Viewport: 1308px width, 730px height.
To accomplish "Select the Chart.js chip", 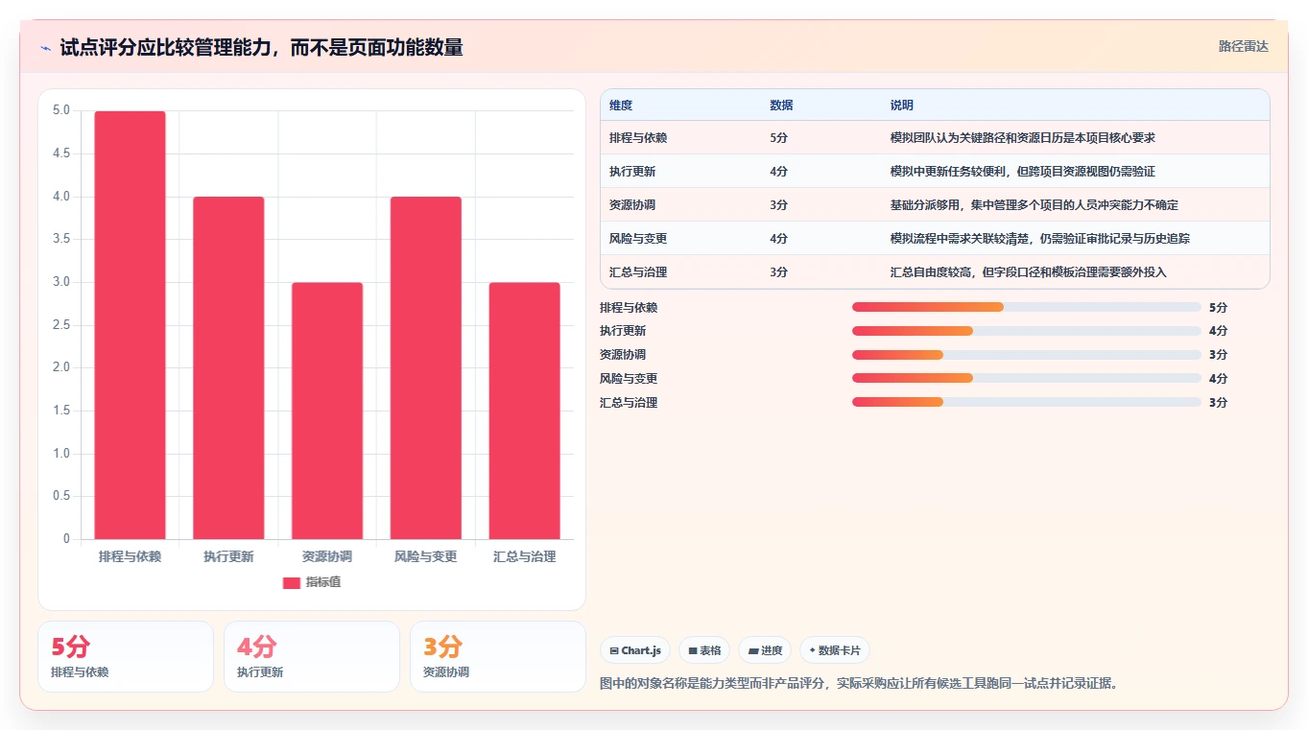I will coord(635,650).
